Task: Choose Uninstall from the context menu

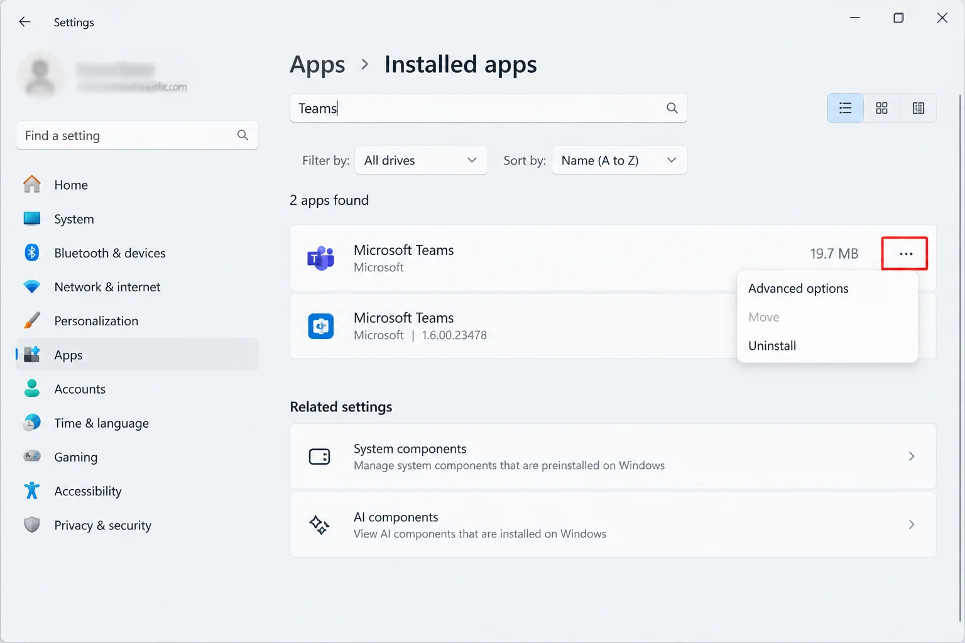Action: [x=827, y=345]
